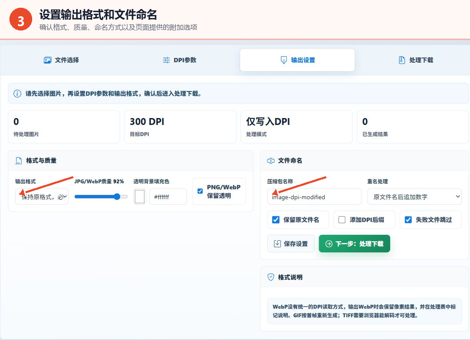Image resolution: width=470 pixels, height=340 pixels.
Task: Click the JPG/WebP质量 92% label
Action: tap(99, 181)
